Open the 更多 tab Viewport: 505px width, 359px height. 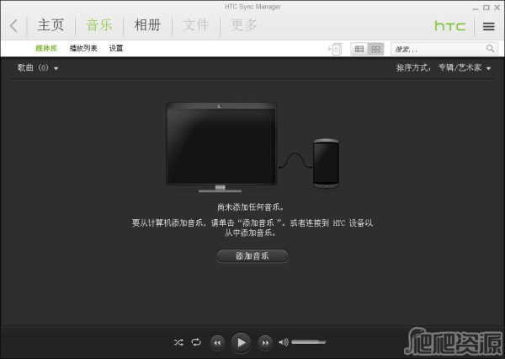[244, 25]
